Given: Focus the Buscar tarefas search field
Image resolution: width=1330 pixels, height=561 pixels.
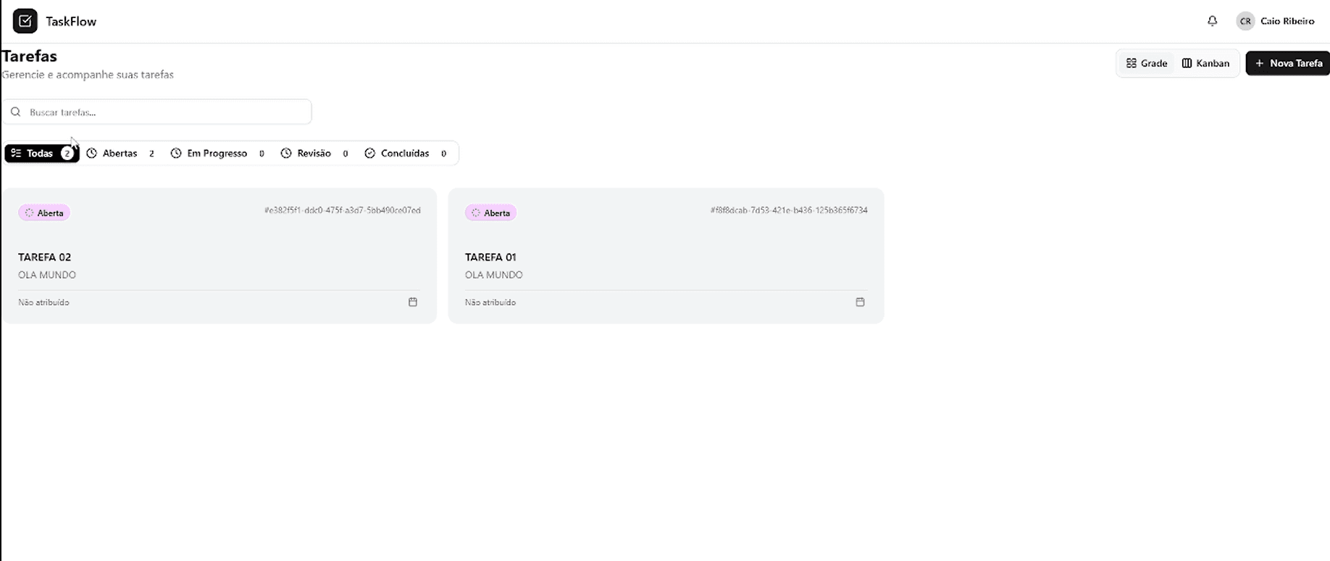Looking at the screenshot, I should coord(167,112).
